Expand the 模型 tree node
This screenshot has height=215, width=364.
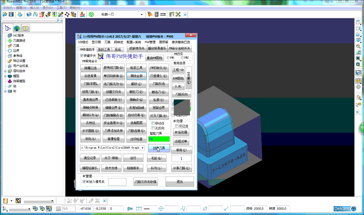[x=5, y=76]
